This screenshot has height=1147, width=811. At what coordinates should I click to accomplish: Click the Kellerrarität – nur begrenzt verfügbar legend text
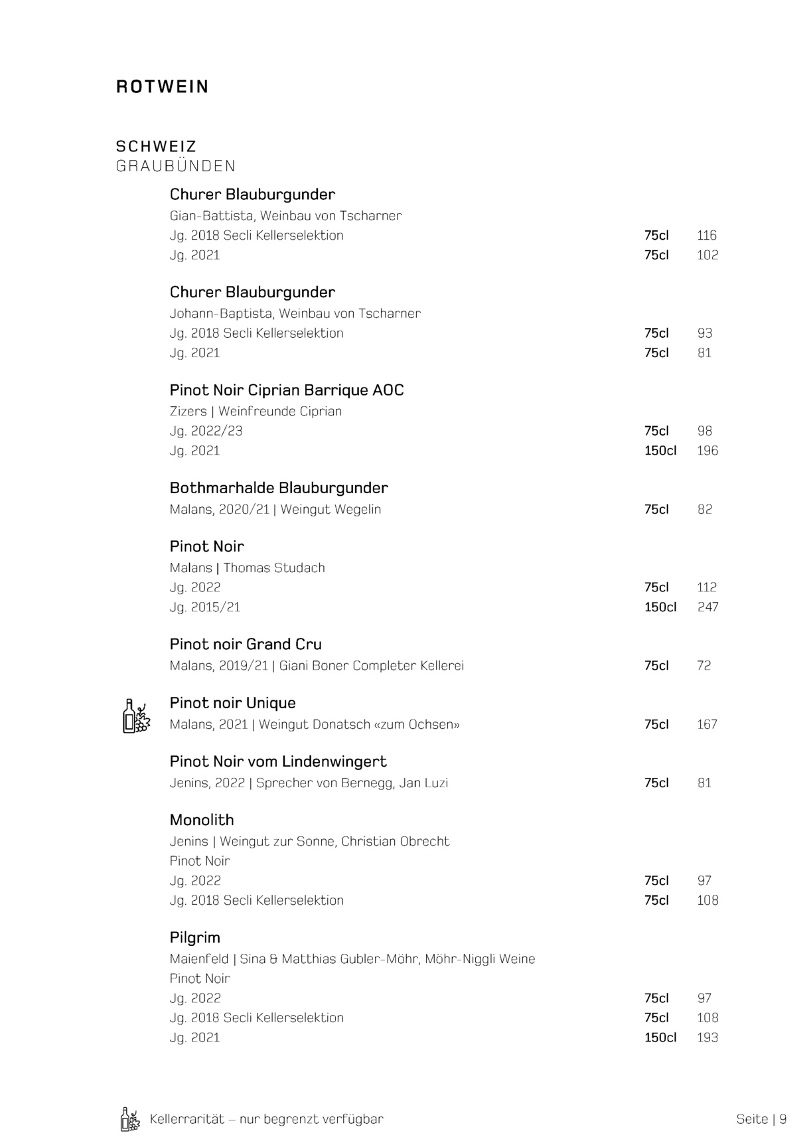pyautogui.click(x=267, y=1119)
